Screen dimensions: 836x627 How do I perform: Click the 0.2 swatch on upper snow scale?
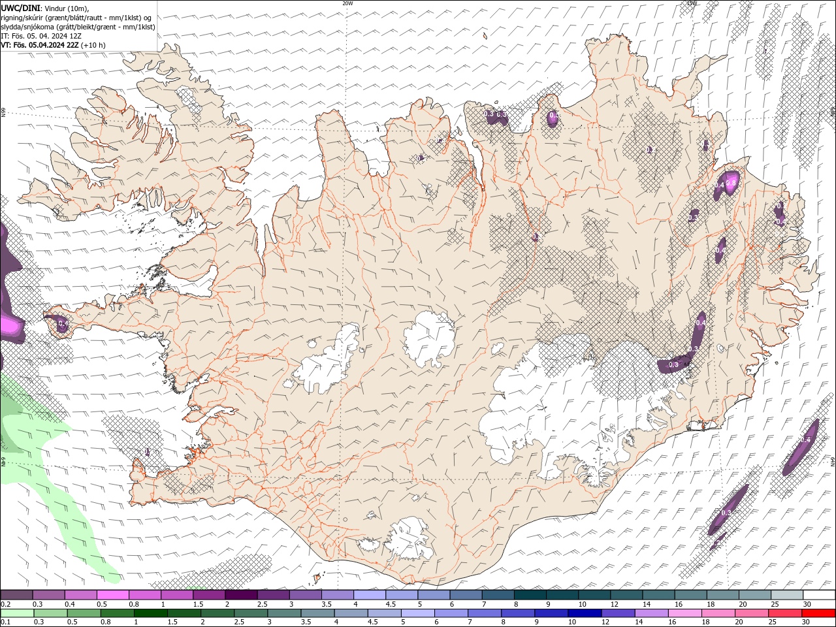tap(16, 595)
